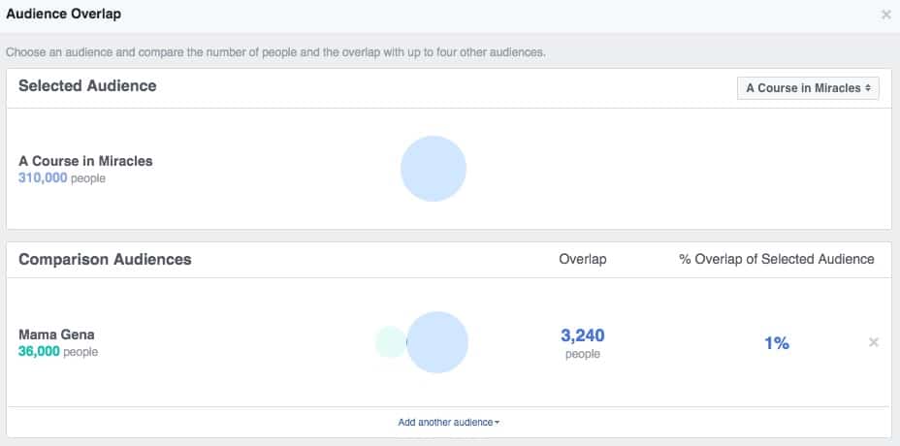Click the Overlap column header
Image resolution: width=900 pixels, height=446 pixels.
point(583,260)
